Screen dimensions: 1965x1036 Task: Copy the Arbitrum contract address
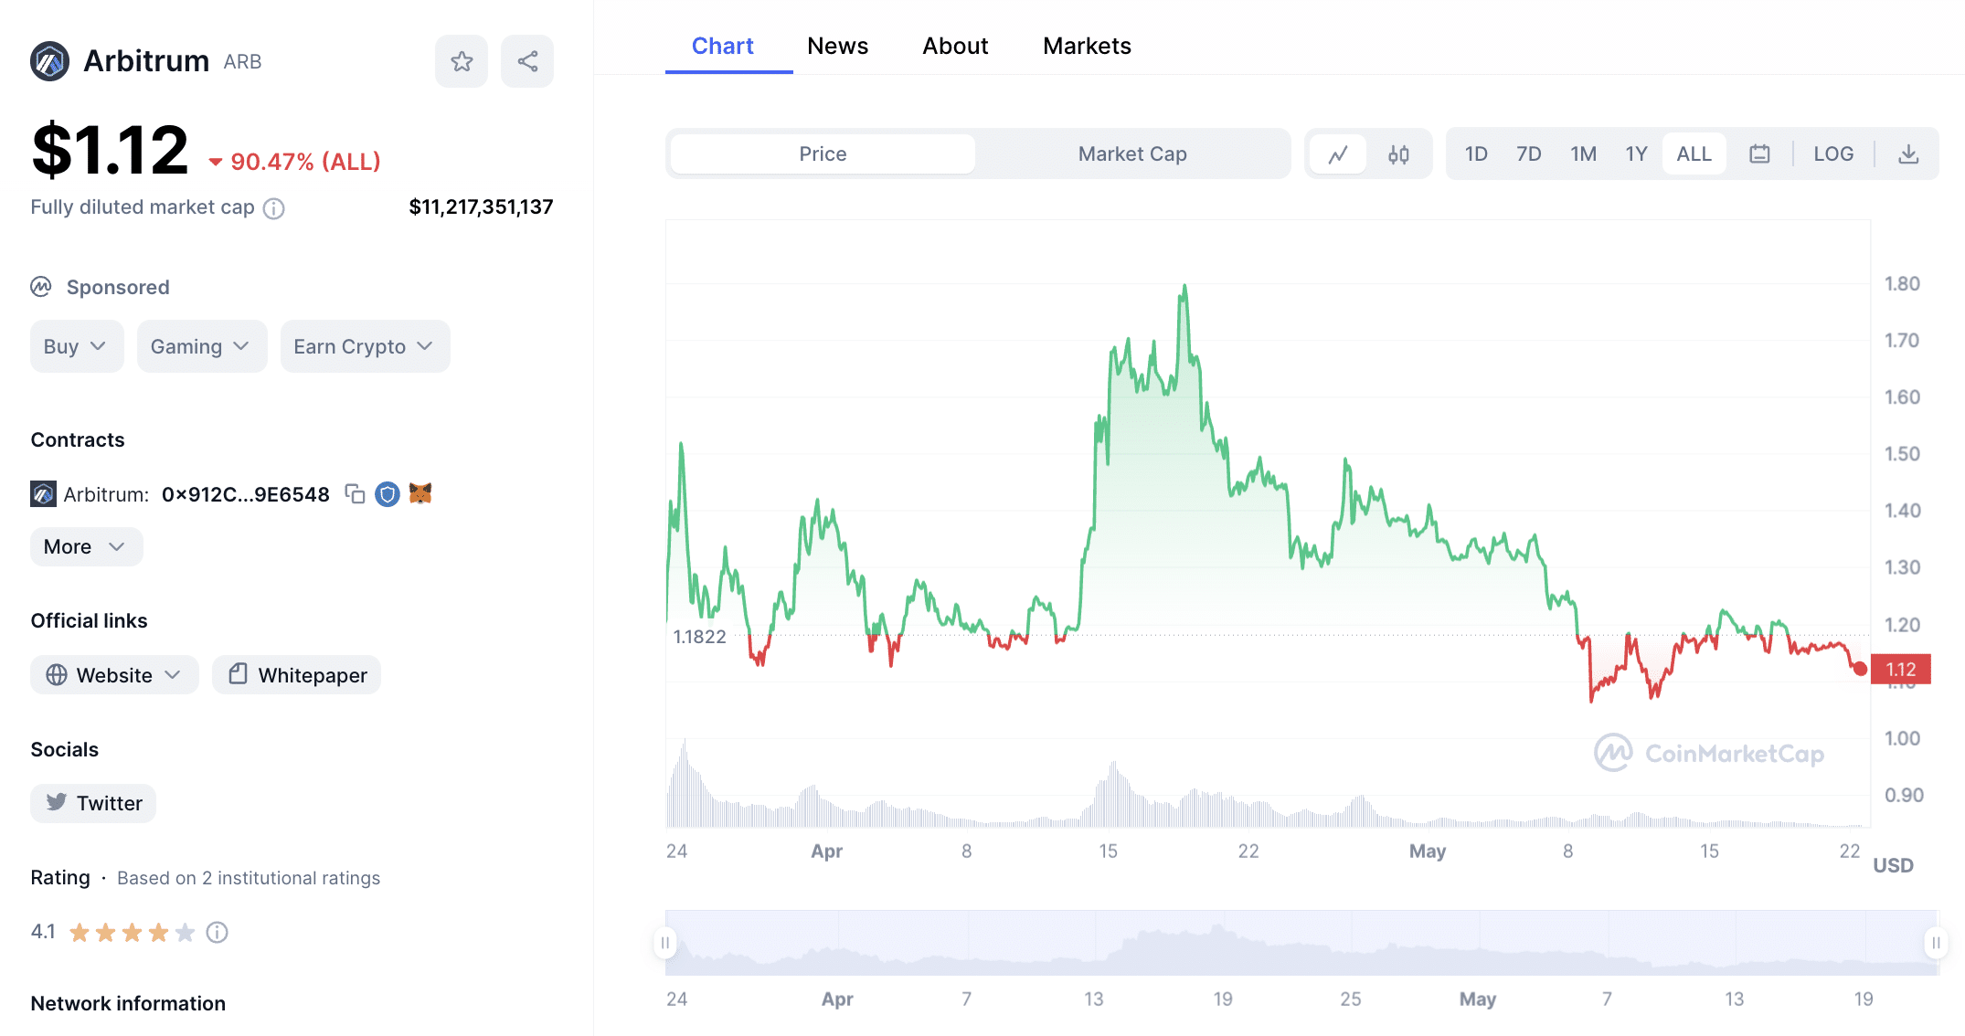click(x=355, y=494)
